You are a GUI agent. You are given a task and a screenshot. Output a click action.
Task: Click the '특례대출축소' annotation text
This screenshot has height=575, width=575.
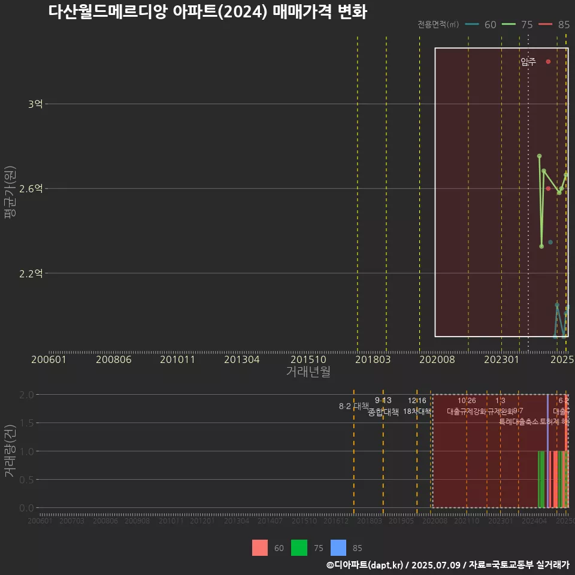click(519, 422)
